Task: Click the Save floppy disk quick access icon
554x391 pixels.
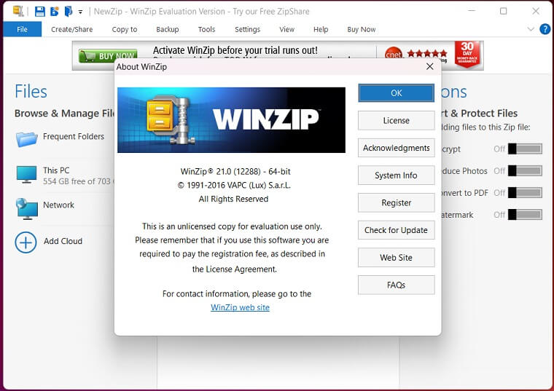Action: coord(39,12)
